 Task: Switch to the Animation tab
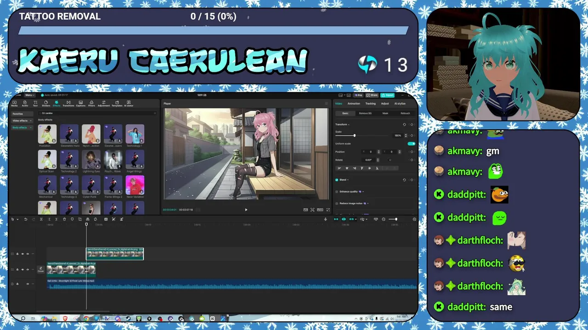[354, 104]
